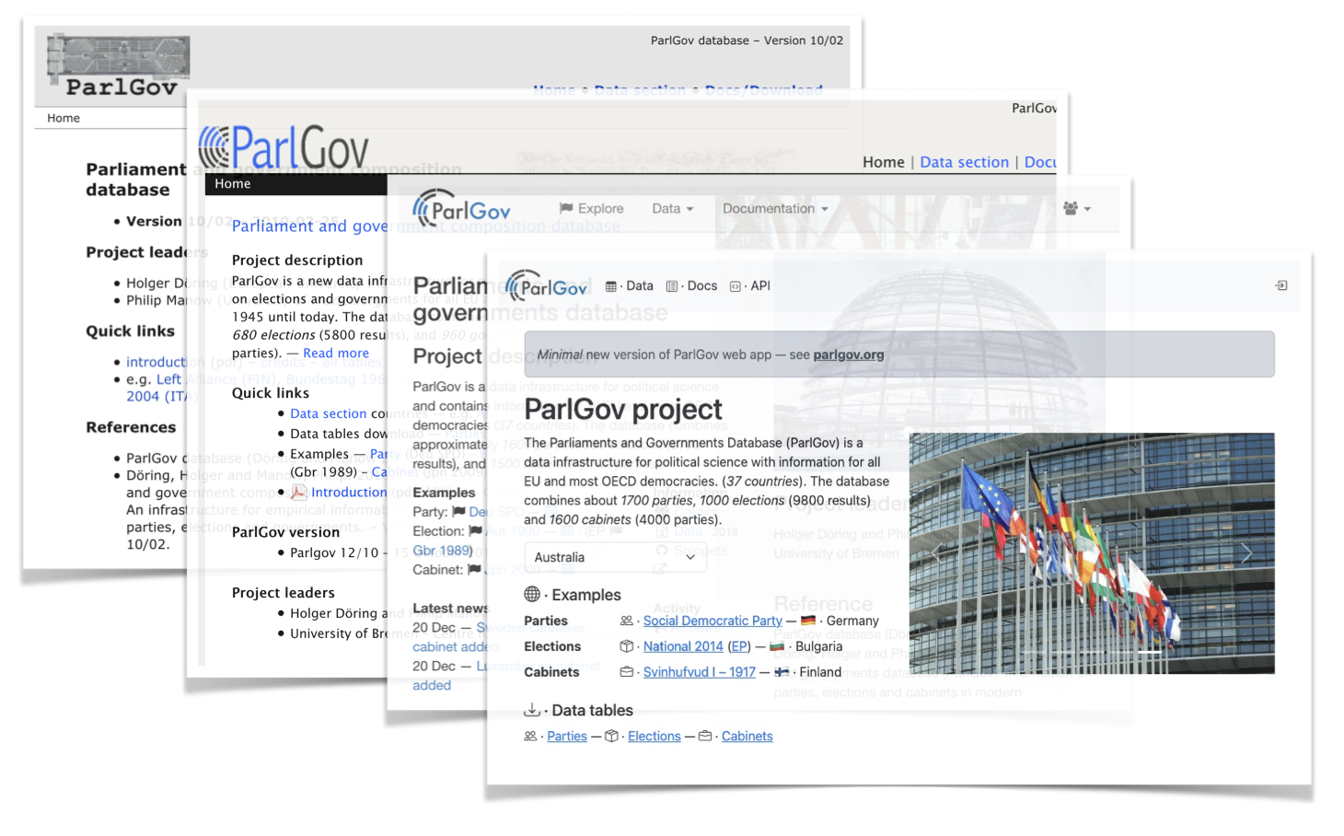The height and width of the screenshot is (836, 1344).
Task: Click the Finland flag icon
Action: [x=782, y=672]
